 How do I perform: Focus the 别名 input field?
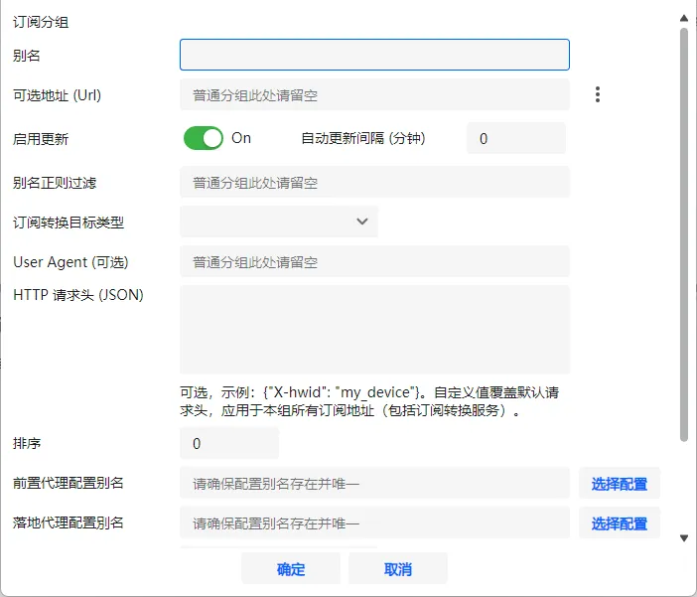pyautogui.click(x=374, y=55)
